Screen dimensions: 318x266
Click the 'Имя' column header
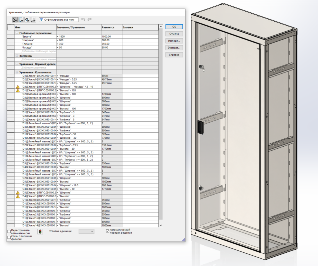point(35,27)
